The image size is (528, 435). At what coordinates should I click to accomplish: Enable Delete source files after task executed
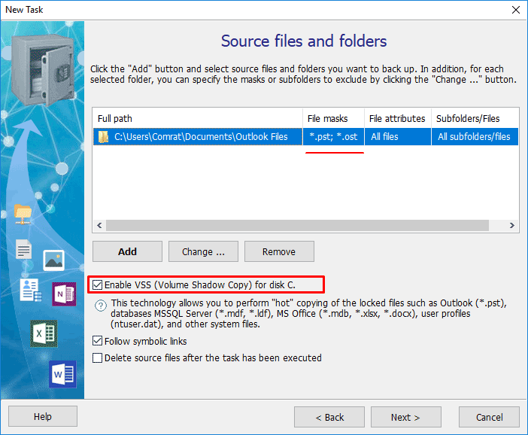(97, 357)
